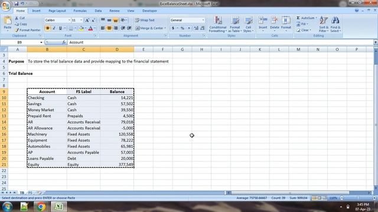
Task: Set Middle Align vertical alignment
Action: point(109,20)
